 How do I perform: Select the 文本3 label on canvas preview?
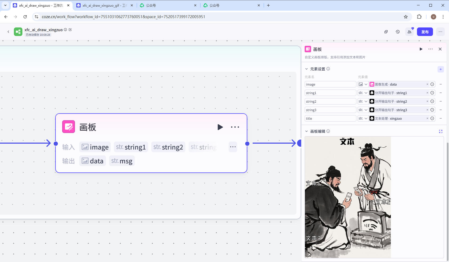313,238
